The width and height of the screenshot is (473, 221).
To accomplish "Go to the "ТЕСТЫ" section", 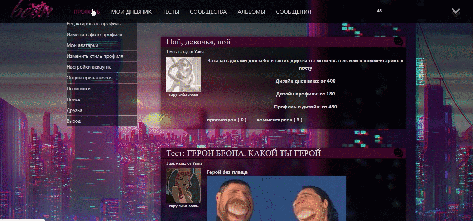I will [x=171, y=12].
